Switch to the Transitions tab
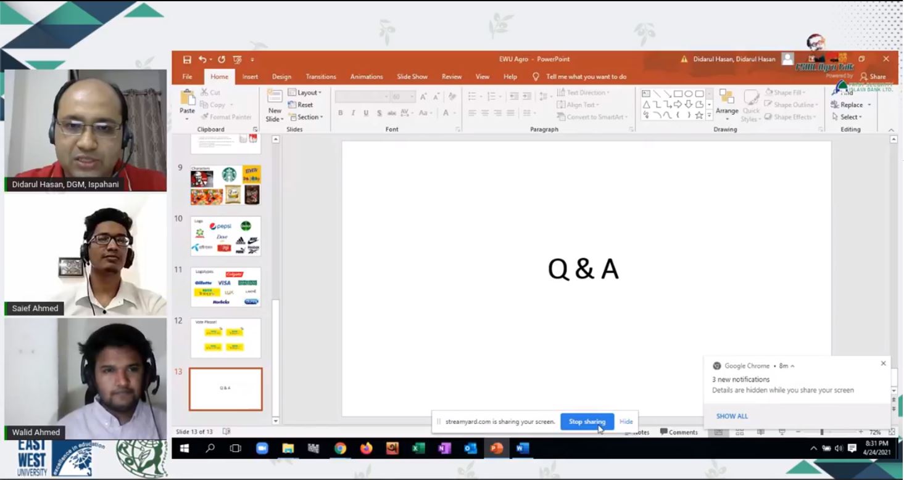 click(321, 77)
